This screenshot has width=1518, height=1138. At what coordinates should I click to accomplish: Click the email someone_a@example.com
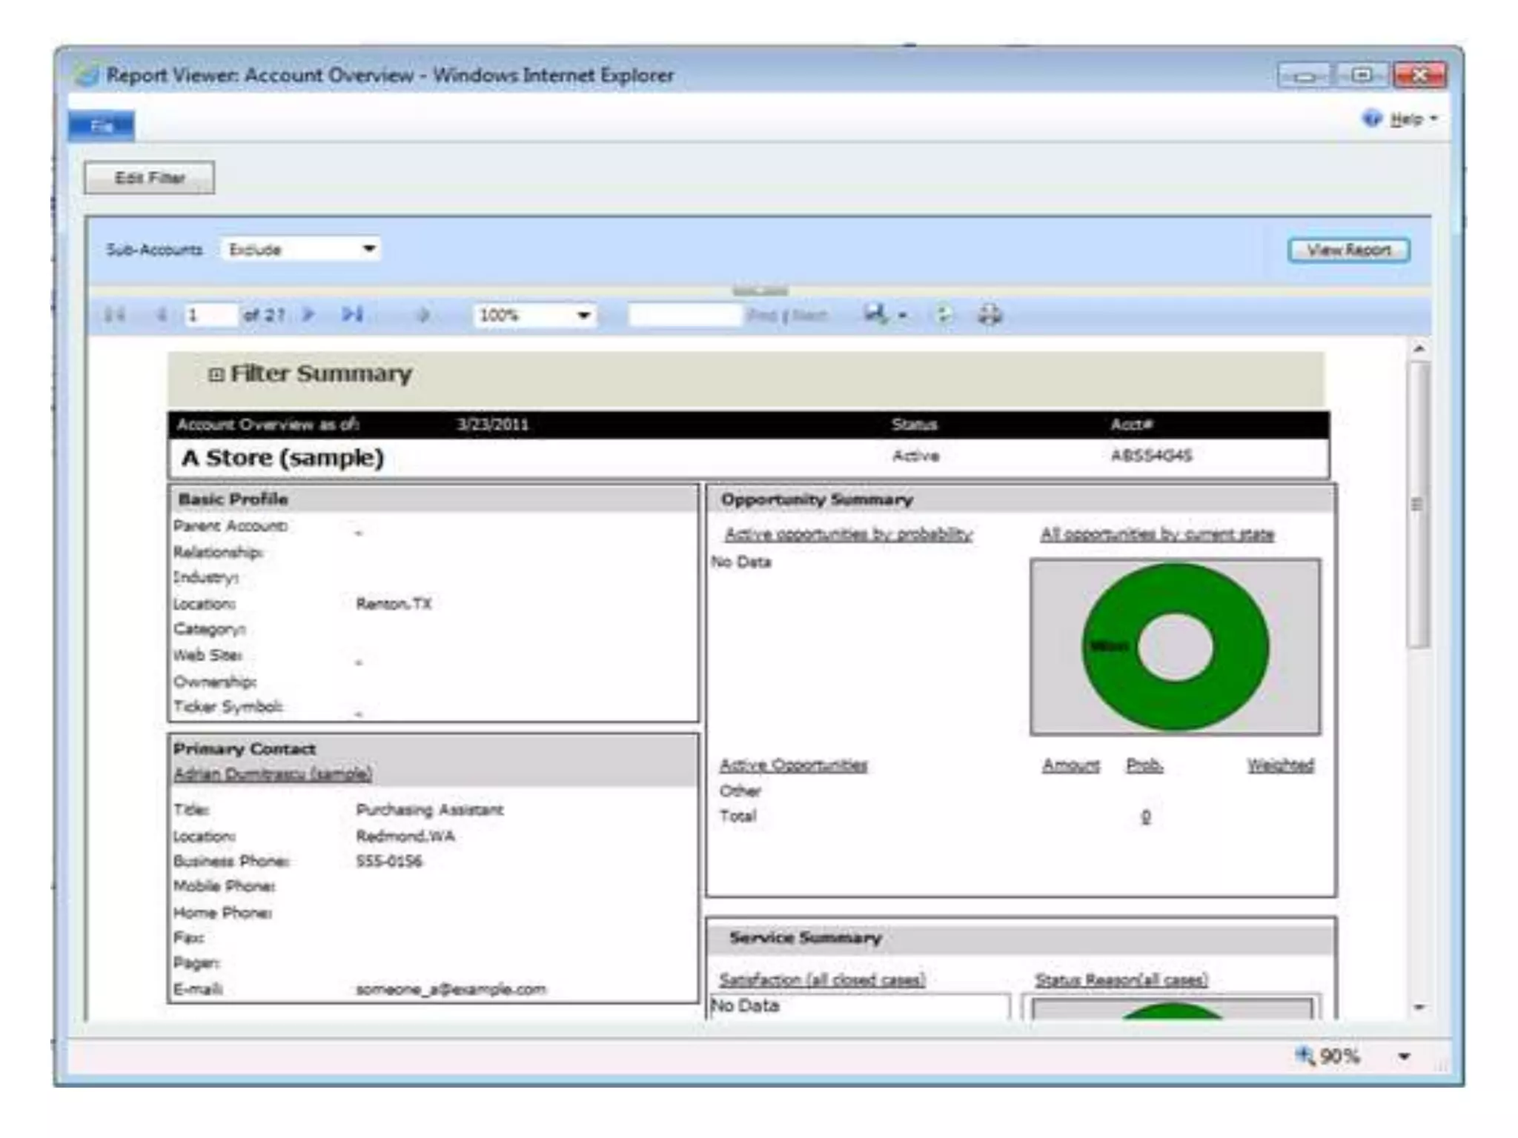(x=451, y=989)
